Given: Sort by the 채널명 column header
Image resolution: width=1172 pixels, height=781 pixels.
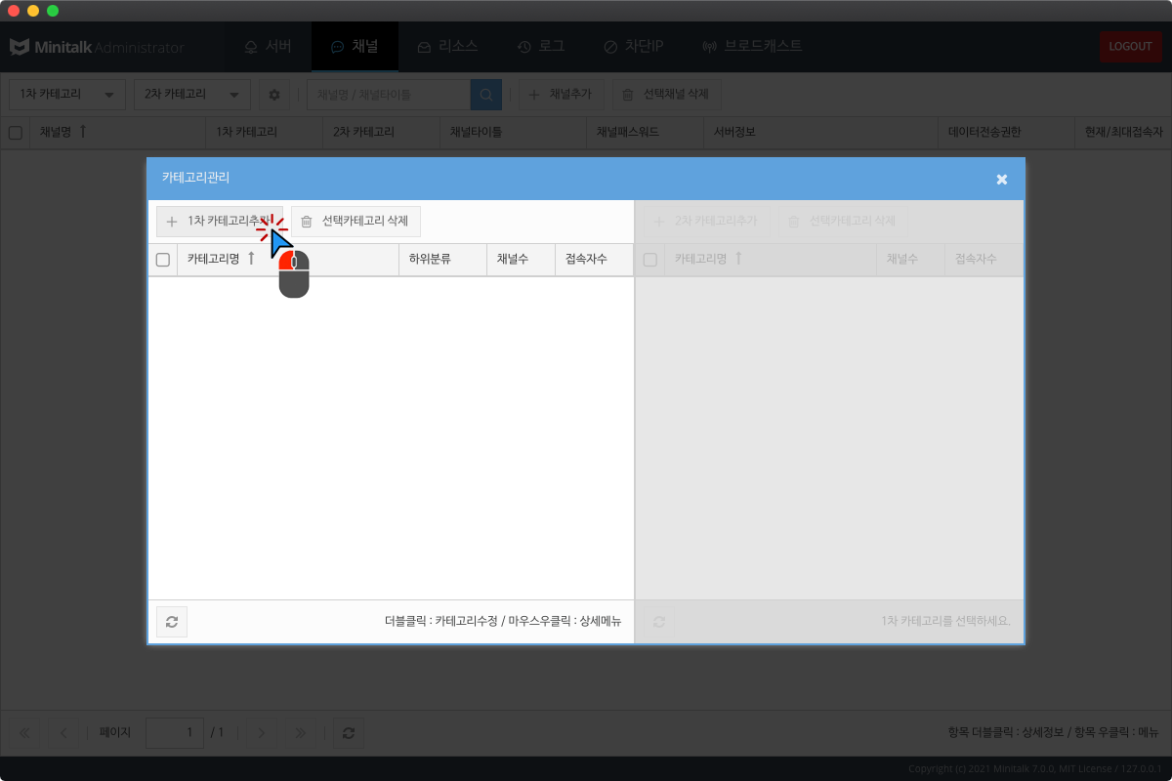Looking at the screenshot, I should [117, 132].
